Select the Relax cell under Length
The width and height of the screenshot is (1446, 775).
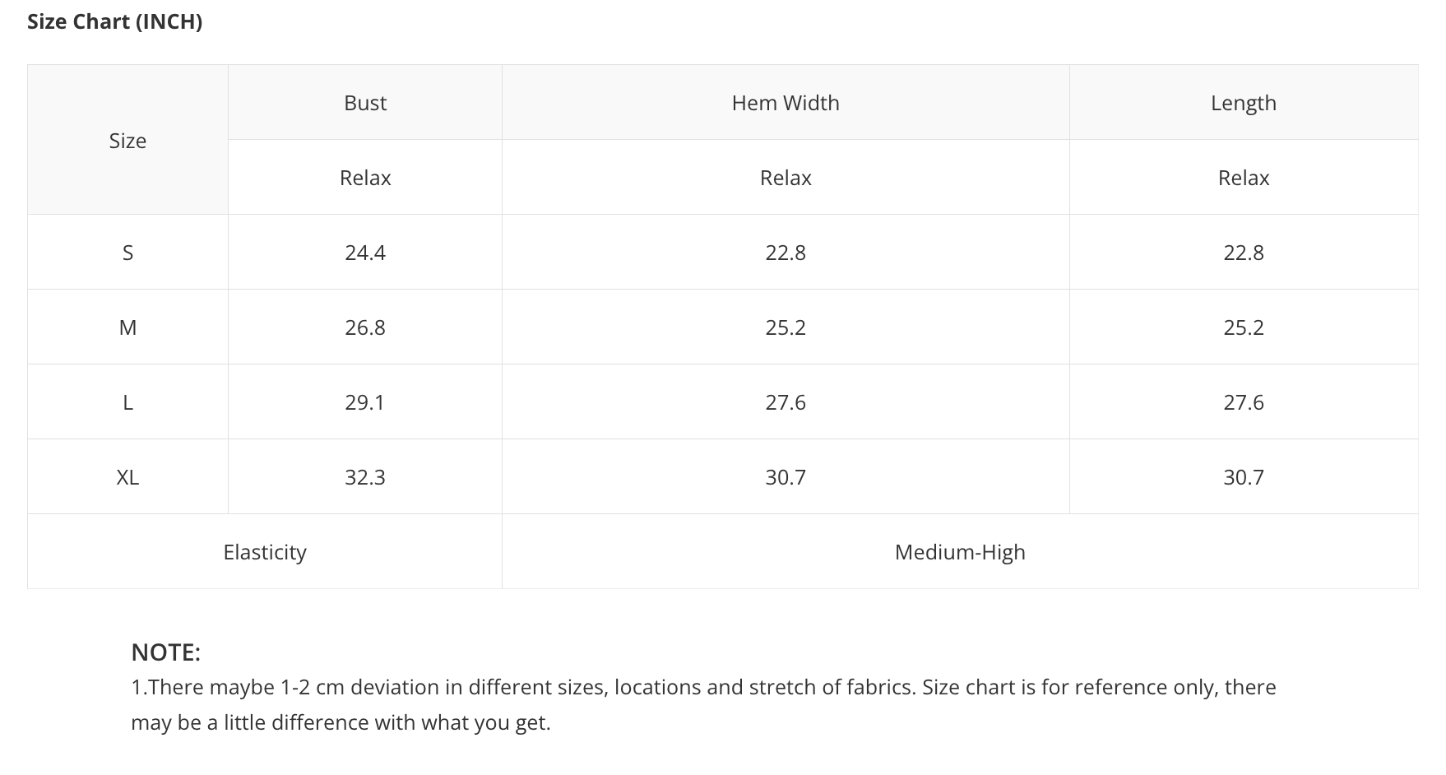coord(1244,178)
